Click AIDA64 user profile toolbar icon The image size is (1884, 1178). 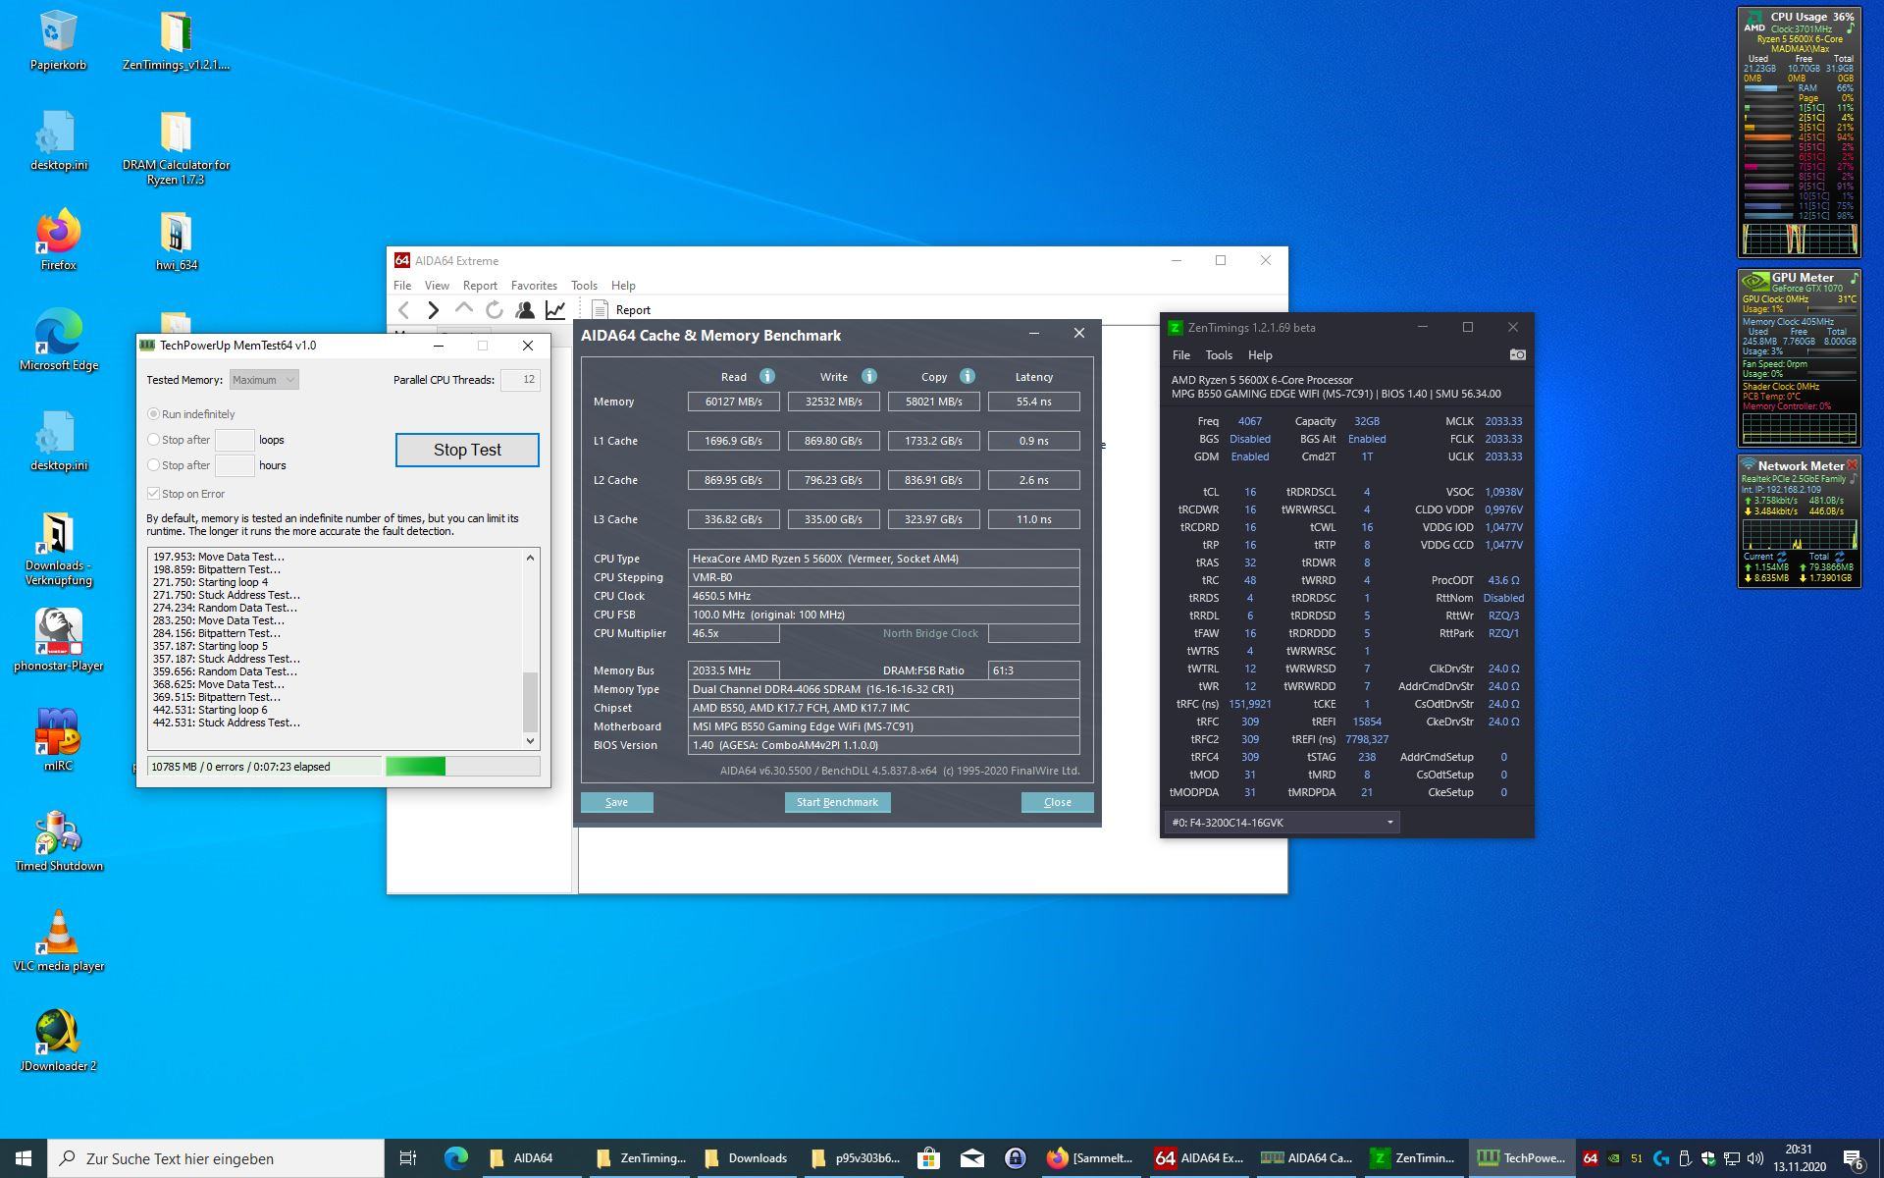click(x=525, y=310)
